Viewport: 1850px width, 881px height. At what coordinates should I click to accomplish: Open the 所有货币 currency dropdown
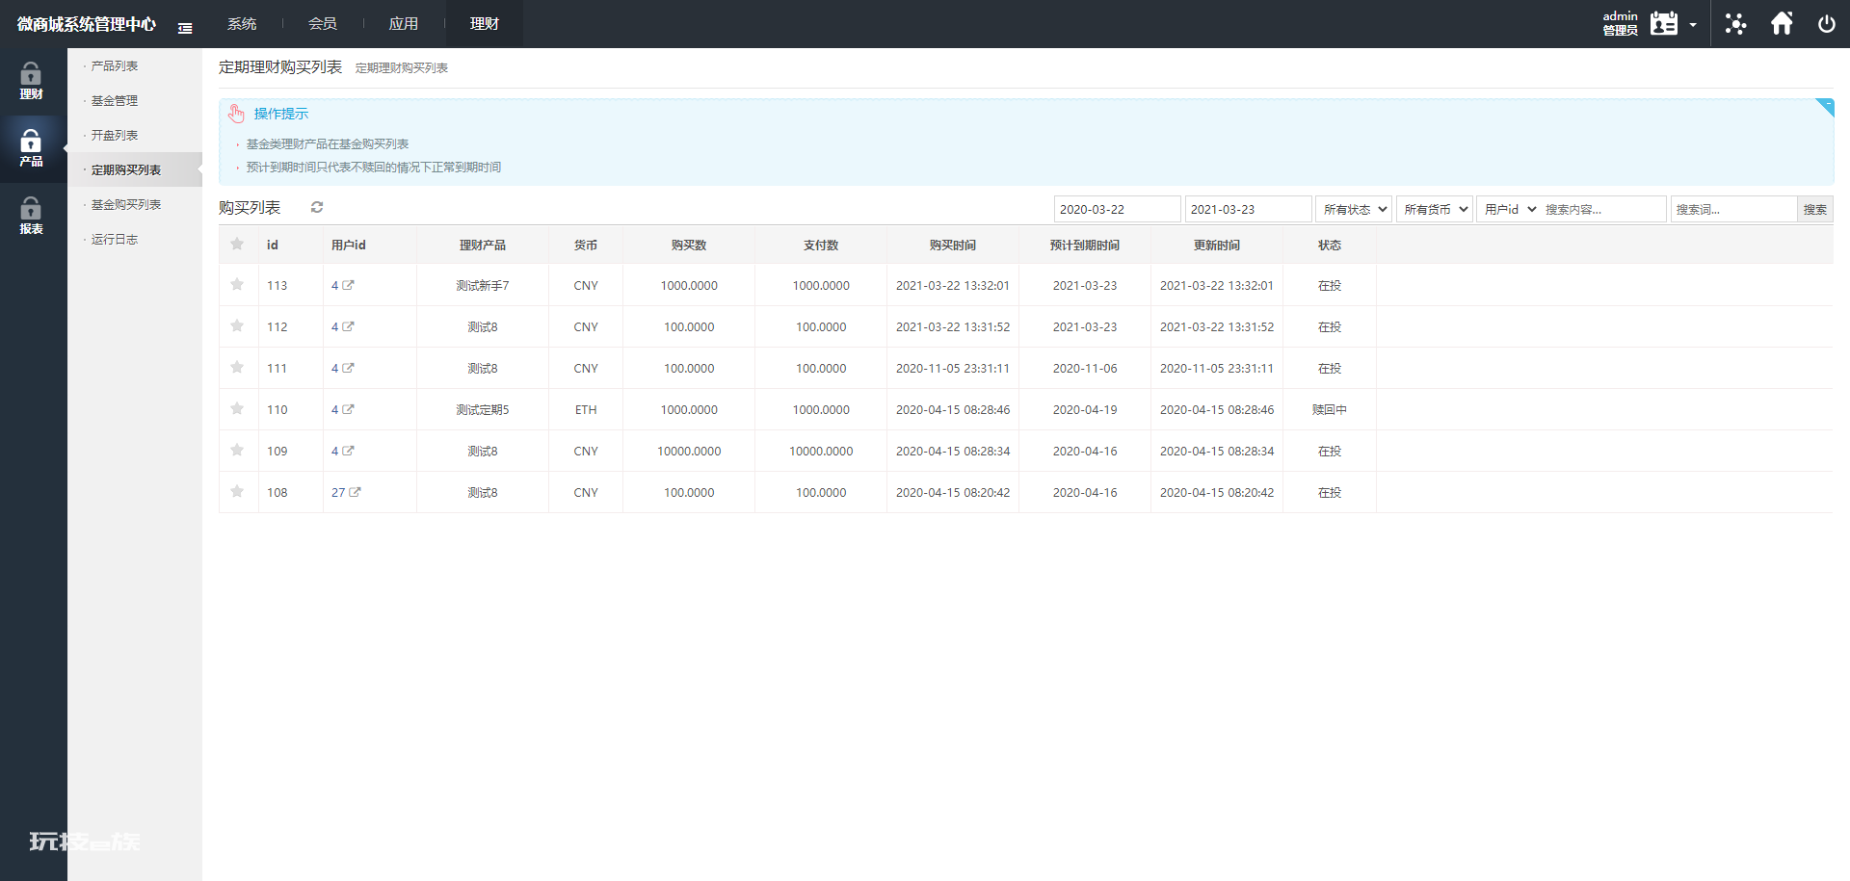pyautogui.click(x=1435, y=209)
